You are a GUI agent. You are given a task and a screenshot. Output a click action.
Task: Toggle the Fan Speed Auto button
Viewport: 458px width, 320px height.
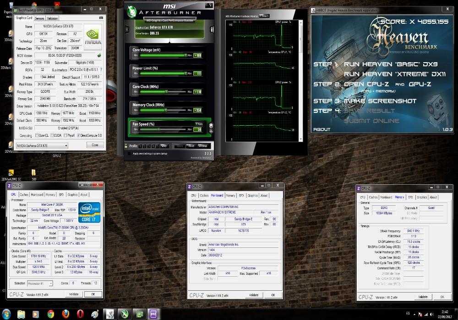point(199,124)
